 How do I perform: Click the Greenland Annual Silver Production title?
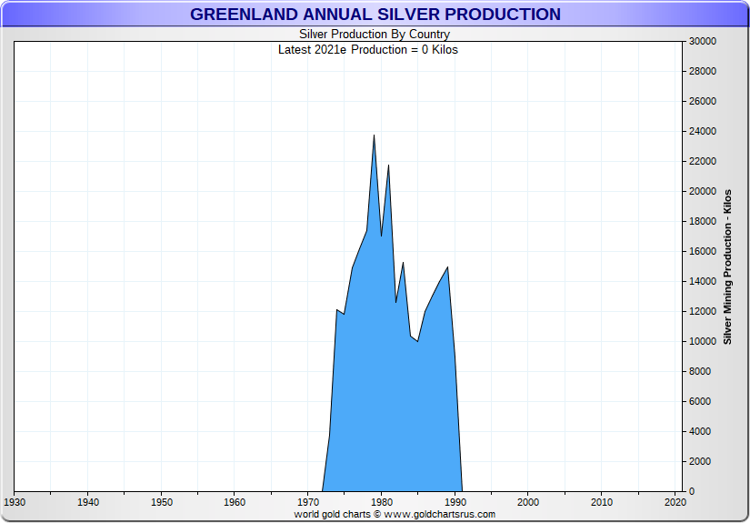[x=375, y=15]
